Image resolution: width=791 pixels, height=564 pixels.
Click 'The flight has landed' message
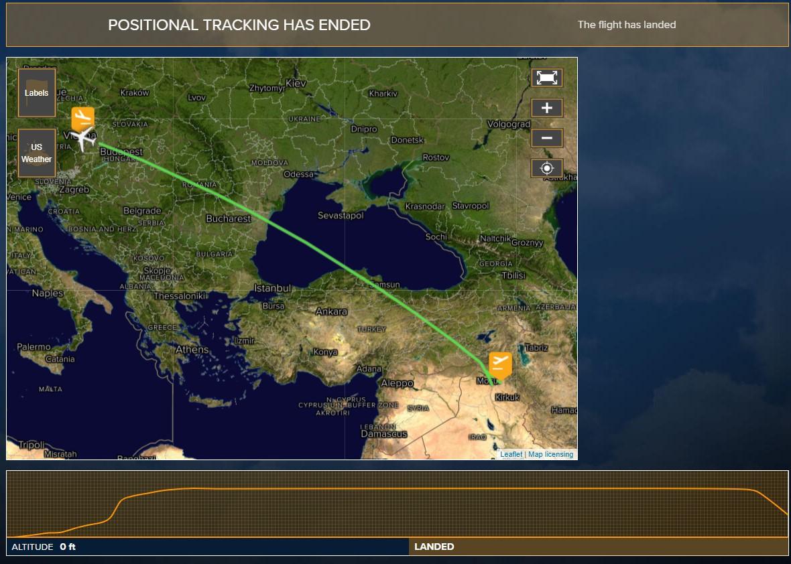tap(626, 25)
